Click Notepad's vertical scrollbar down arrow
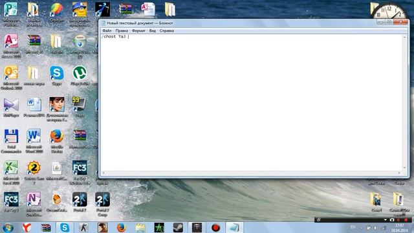414x233 pixels. pyautogui.click(x=404, y=168)
